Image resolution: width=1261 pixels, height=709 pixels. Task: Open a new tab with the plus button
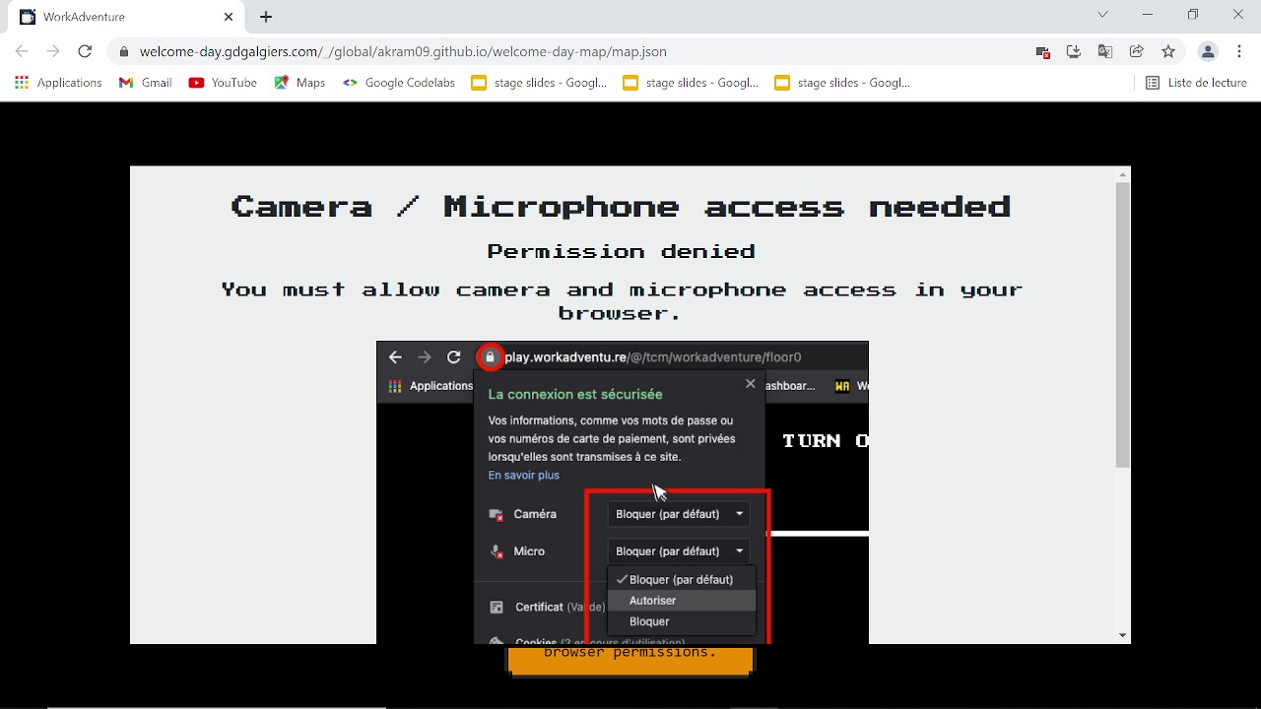click(266, 17)
